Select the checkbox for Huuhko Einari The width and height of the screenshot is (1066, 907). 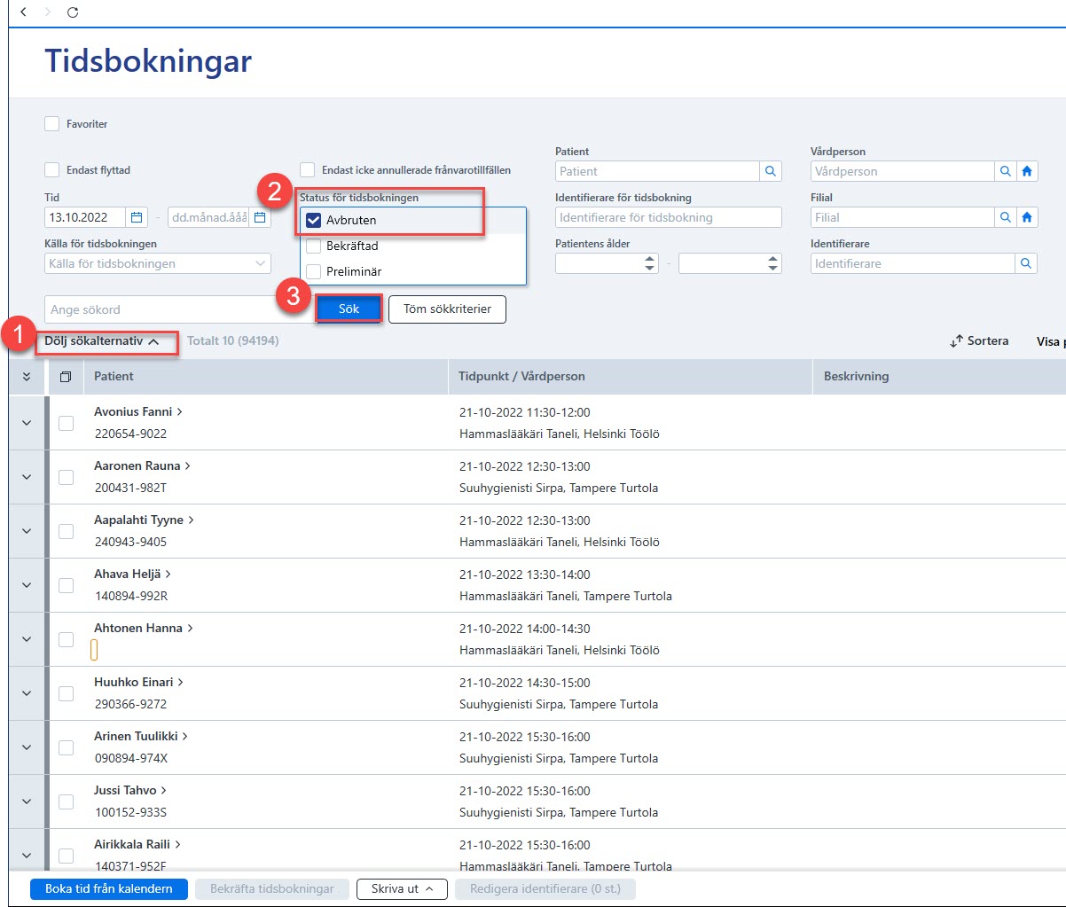(x=66, y=693)
